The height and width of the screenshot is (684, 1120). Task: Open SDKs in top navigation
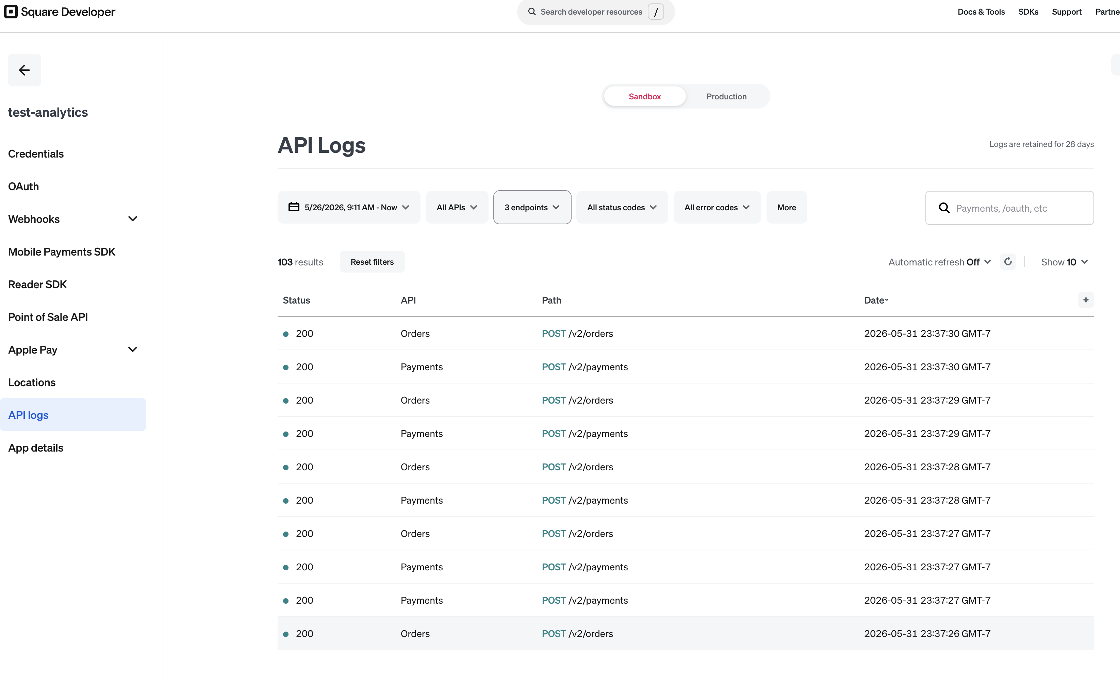pyautogui.click(x=1028, y=12)
